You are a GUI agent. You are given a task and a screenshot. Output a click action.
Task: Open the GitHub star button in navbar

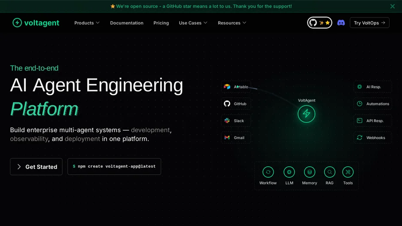(x=320, y=23)
